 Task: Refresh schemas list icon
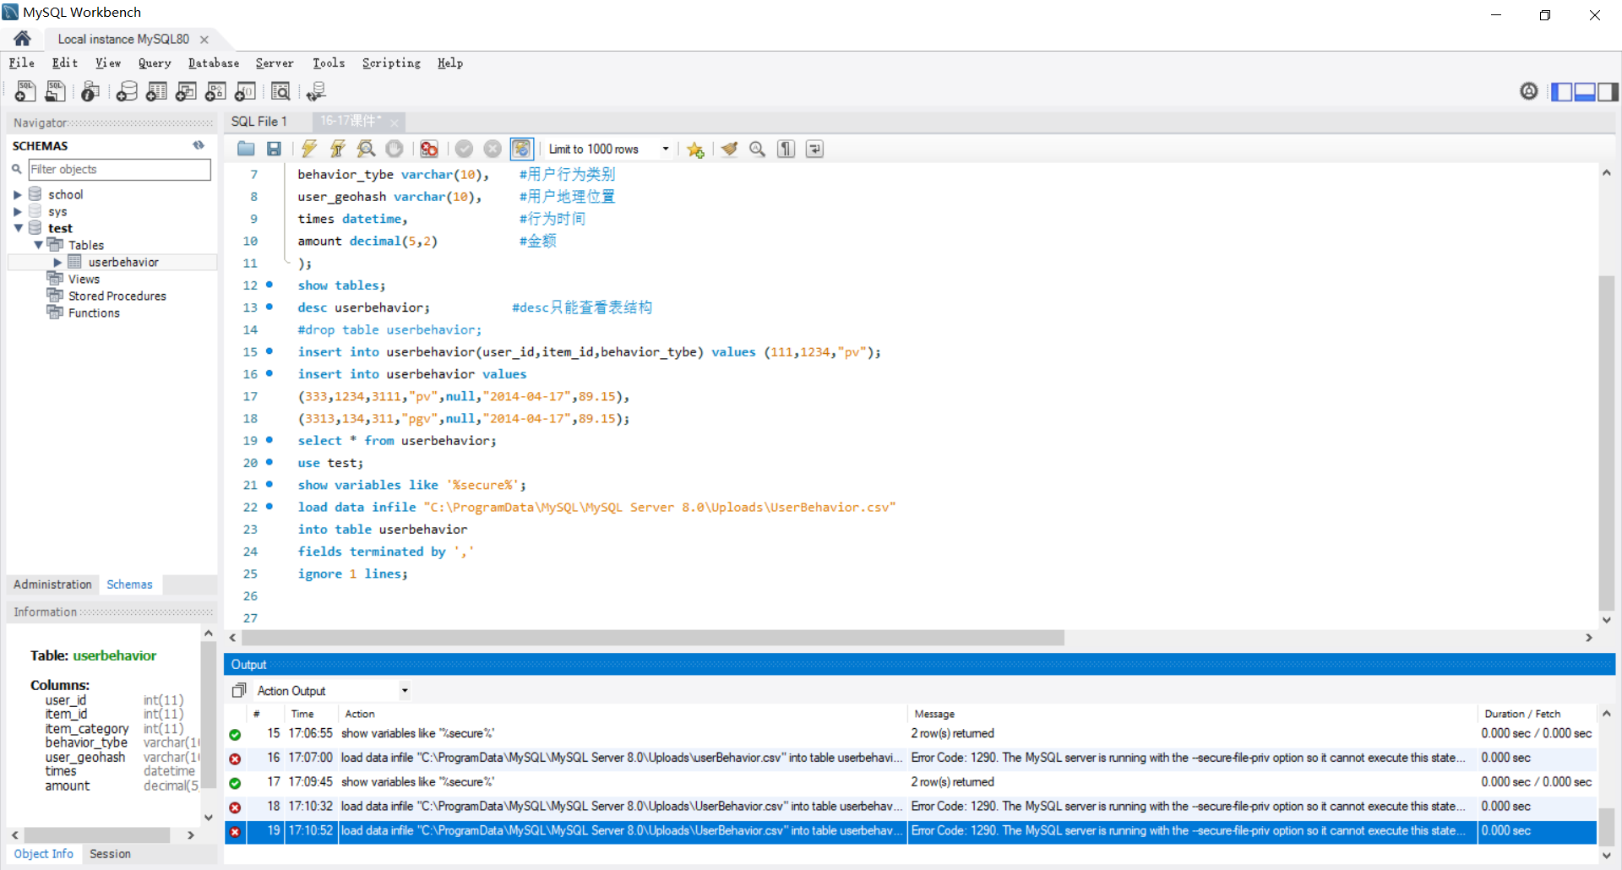(199, 145)
